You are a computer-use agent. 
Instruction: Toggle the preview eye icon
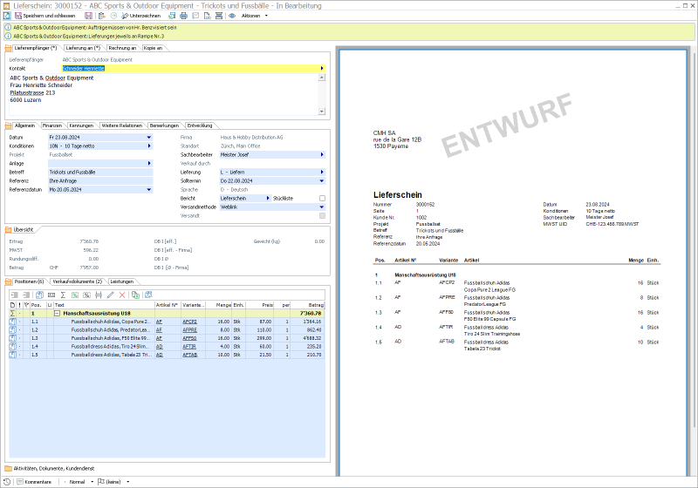click(x=232, y=16)
